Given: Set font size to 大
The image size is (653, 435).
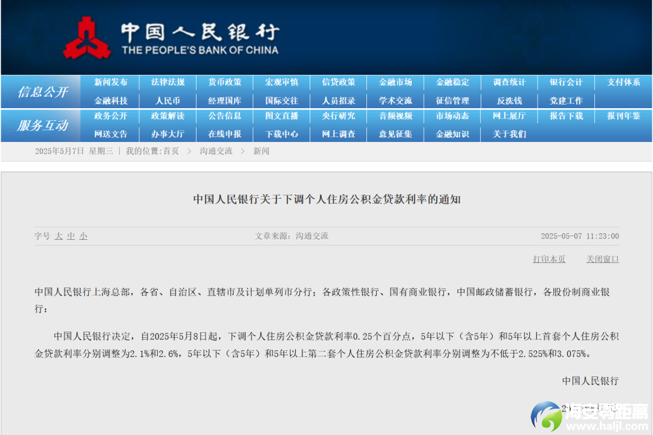Looking at the screenshot, I should pos(59,236).
